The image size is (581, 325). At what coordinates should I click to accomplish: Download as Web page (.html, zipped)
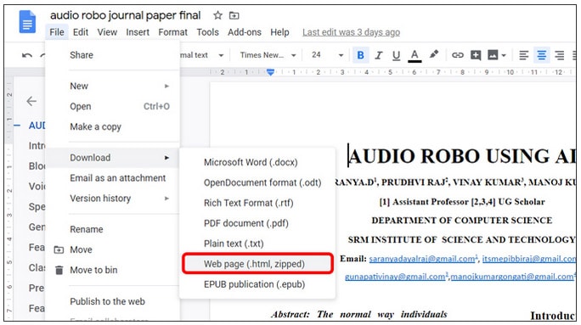pyautogui.click(x=257, y=264)
